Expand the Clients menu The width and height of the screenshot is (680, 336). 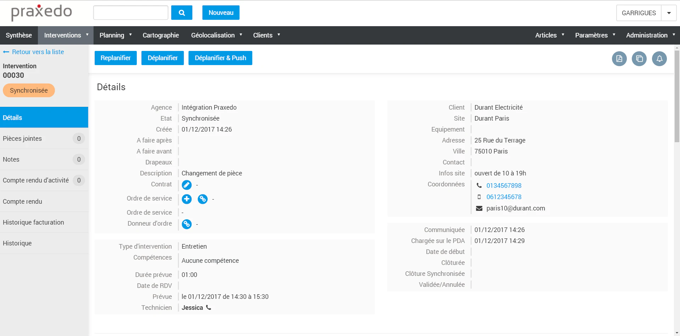point(266,35)
